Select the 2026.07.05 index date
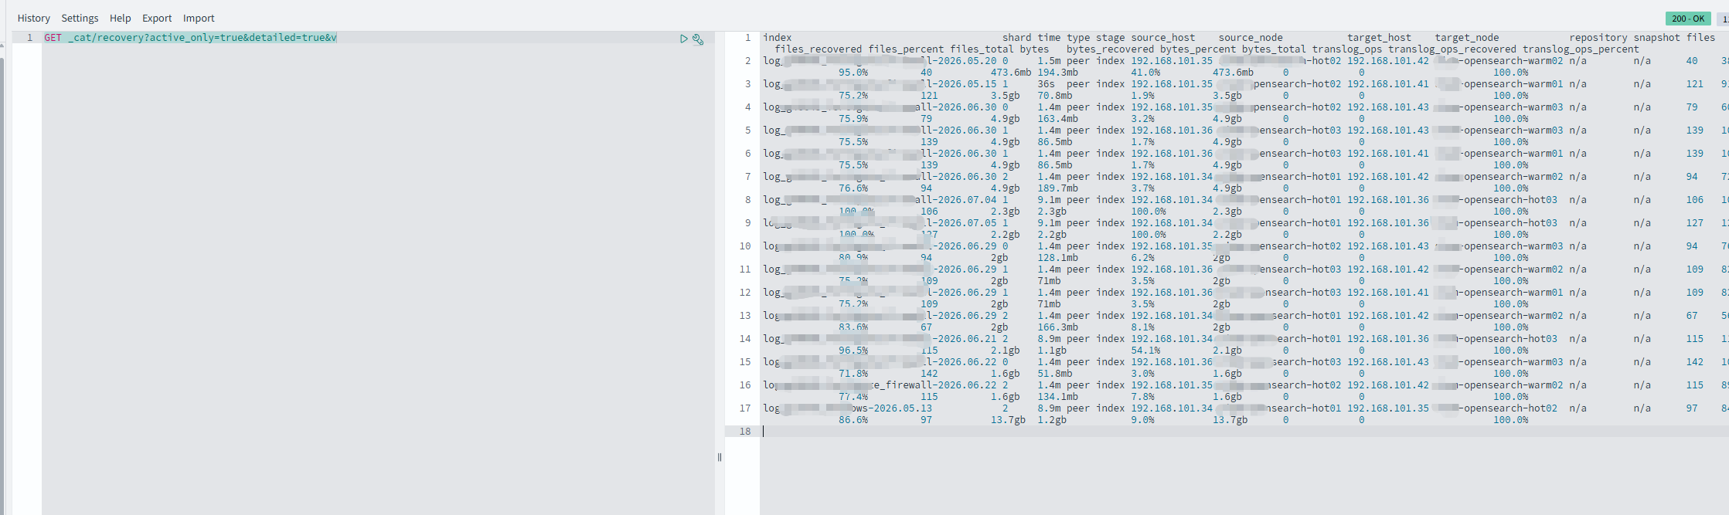This screenshot has width=1729, height=515. [967, 222]
